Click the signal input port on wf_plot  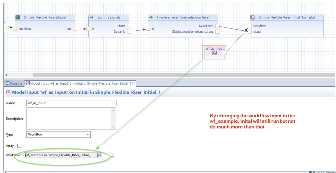[249, 32]
